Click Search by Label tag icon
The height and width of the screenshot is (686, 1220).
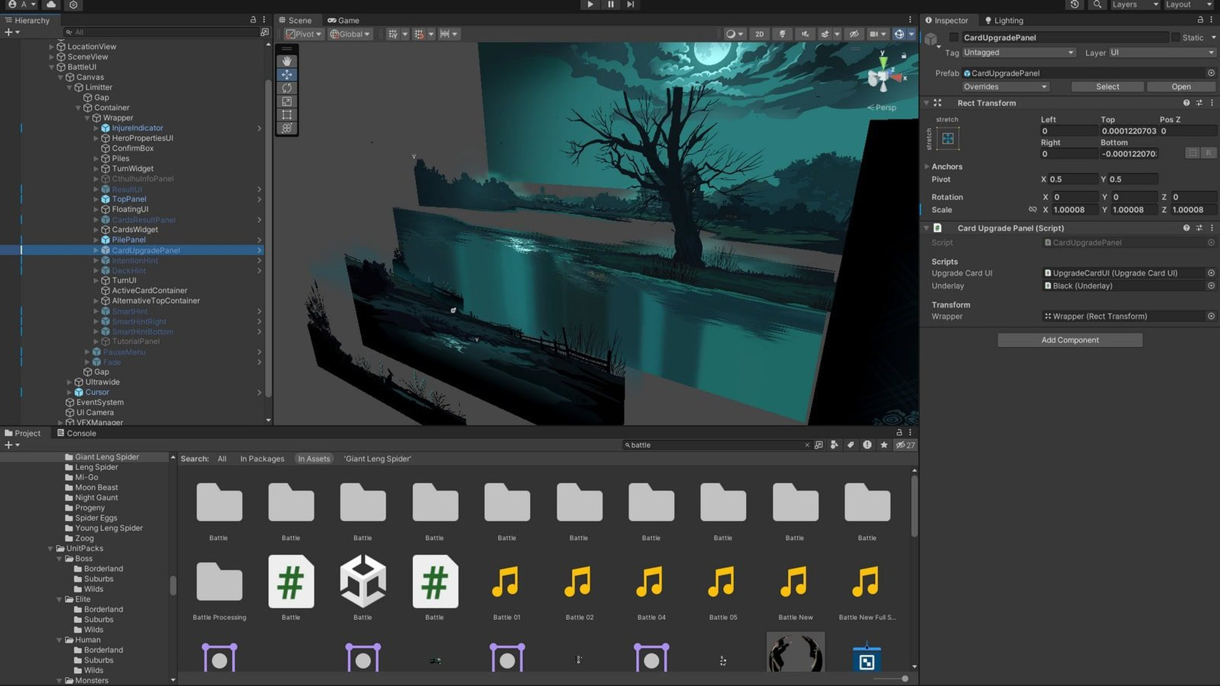851,445
